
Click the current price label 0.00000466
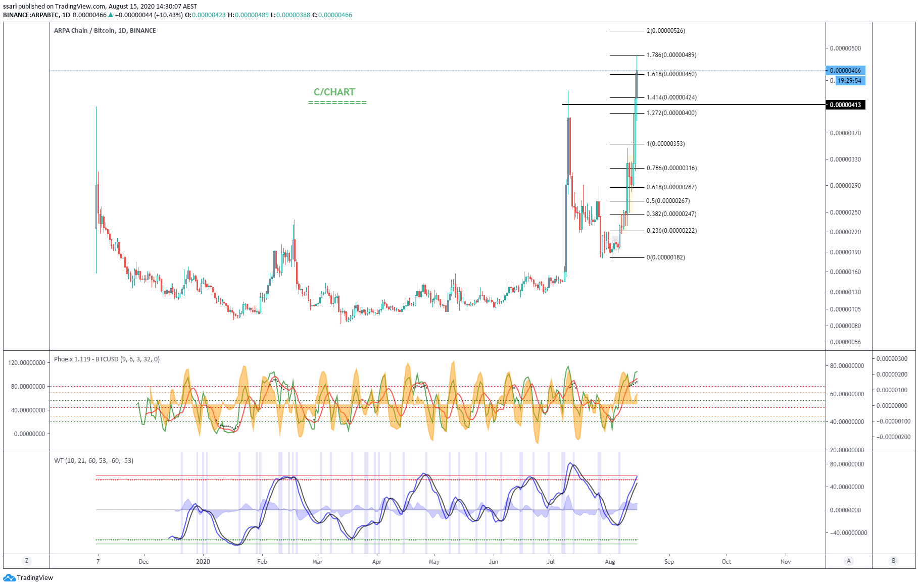click(845, 70)
